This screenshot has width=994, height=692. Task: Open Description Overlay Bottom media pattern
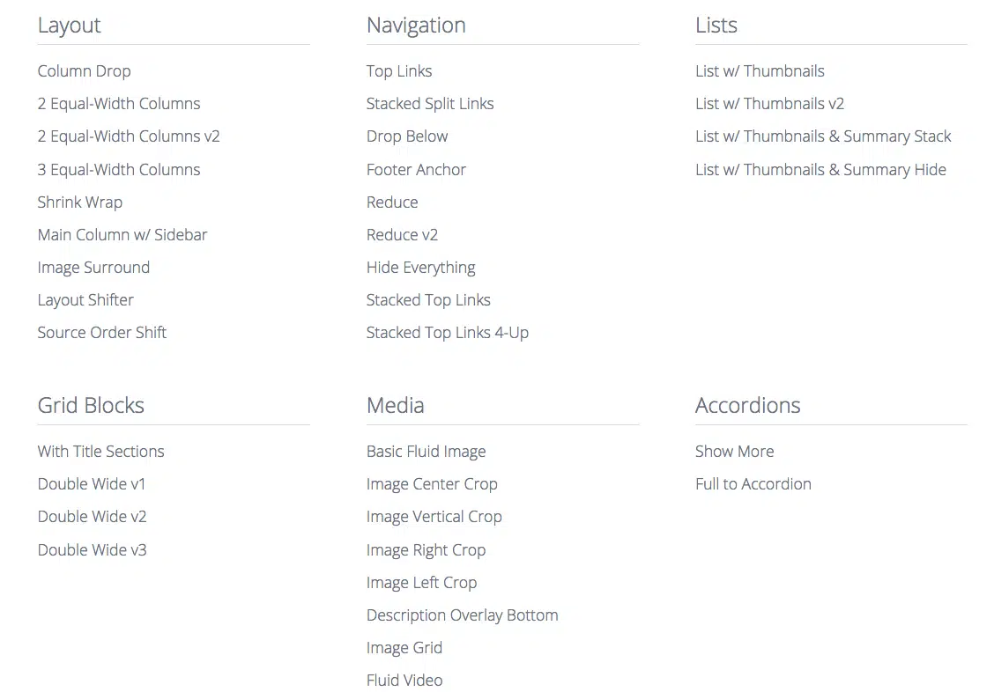coord(462,615)
